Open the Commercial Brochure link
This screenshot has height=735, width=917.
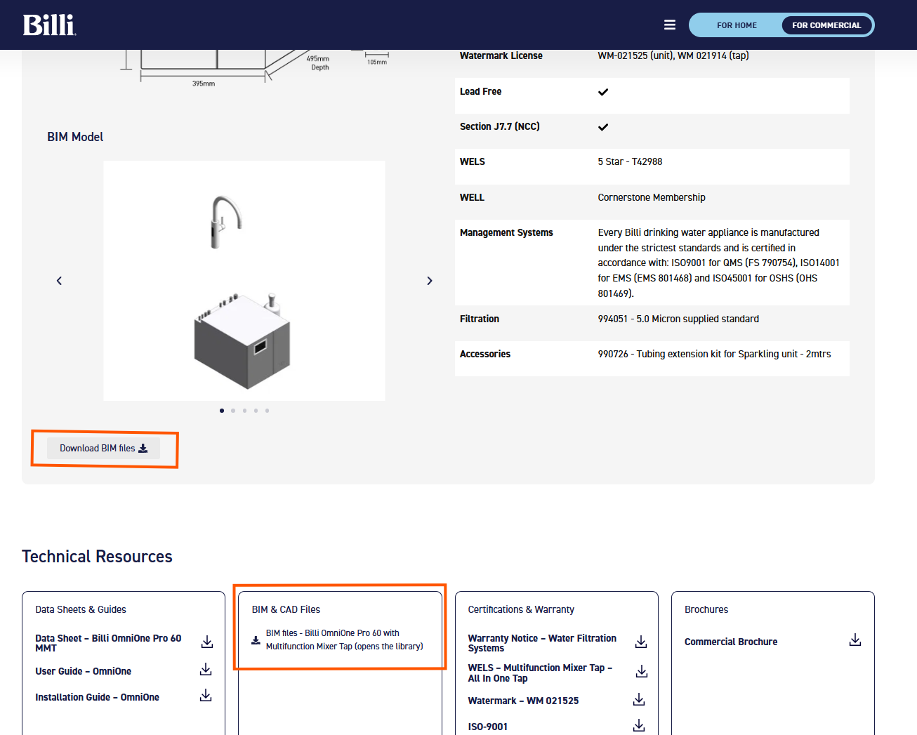tap(731, 642)
